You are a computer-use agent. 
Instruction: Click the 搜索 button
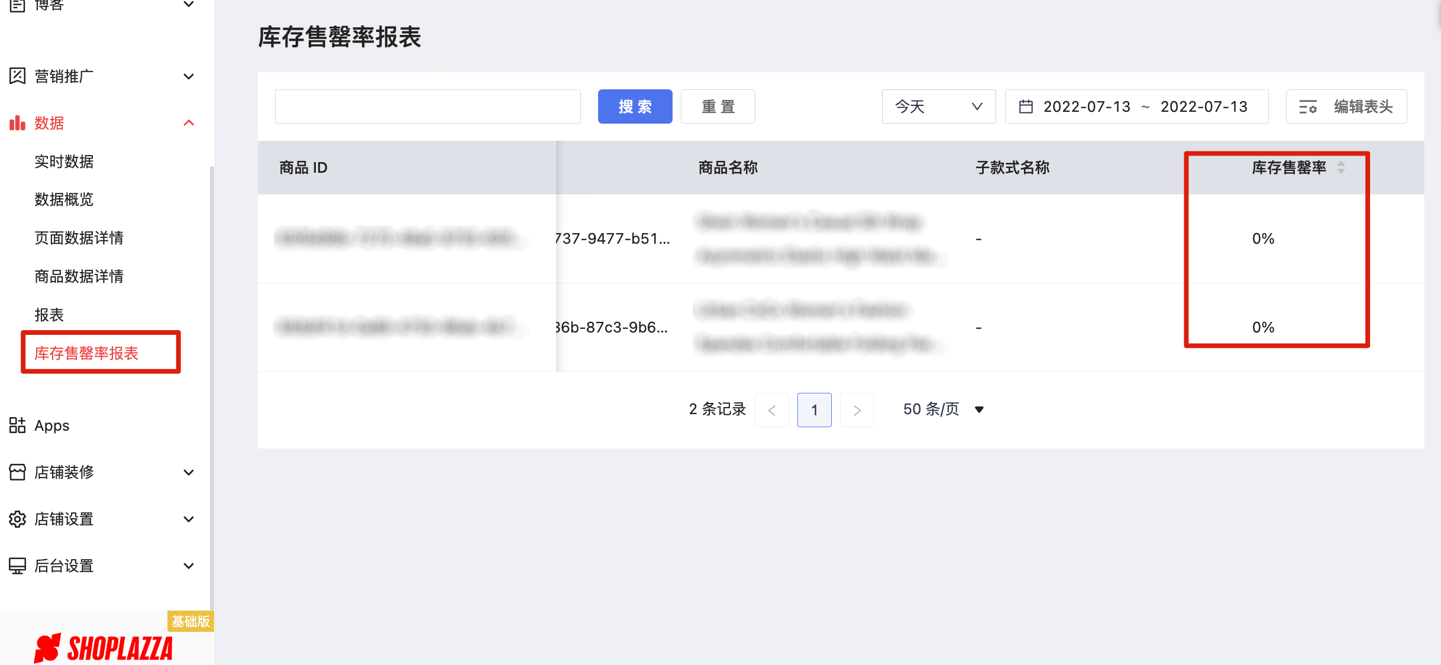635,106
